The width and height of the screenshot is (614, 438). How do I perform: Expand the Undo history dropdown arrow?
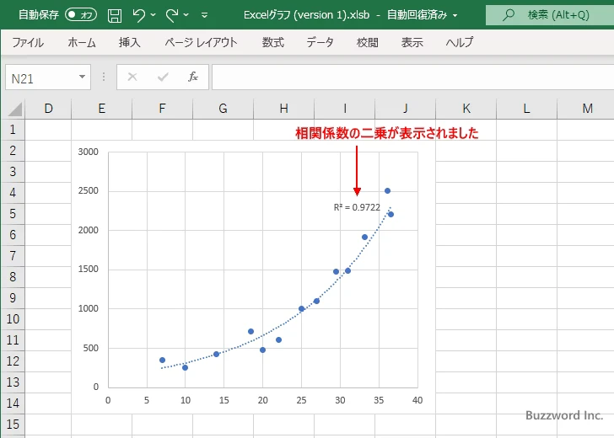(x=153, y=15)
